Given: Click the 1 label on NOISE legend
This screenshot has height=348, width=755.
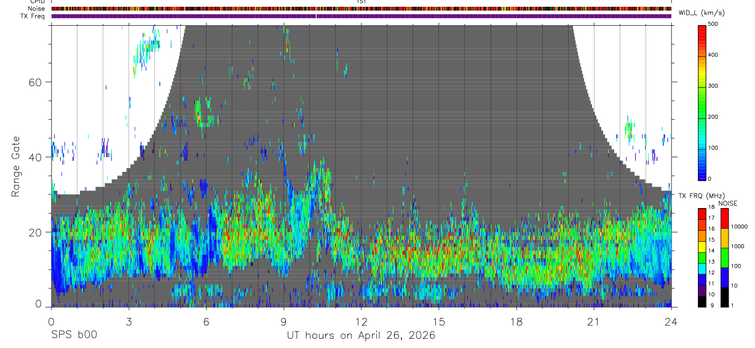Looking at the screenshot, I should [x=733, y=305].
